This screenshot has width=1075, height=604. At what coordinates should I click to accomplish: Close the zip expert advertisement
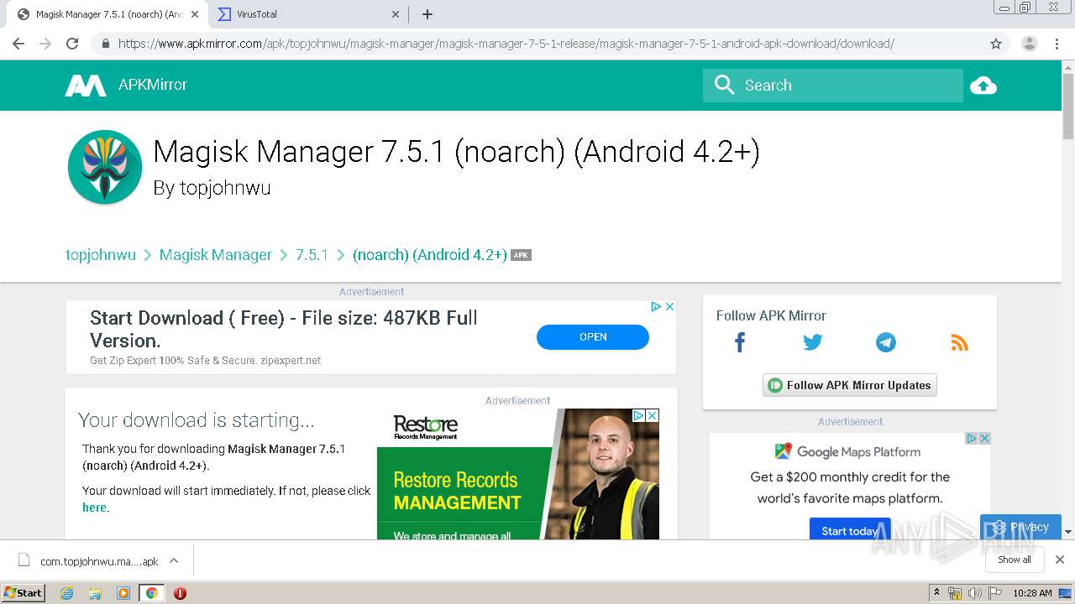(x=670, y=306)
